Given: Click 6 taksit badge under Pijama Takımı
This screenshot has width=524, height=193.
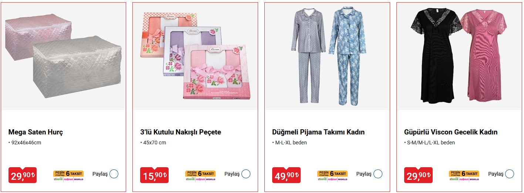Looking at the screenshot, I should (x=332, y=176).
